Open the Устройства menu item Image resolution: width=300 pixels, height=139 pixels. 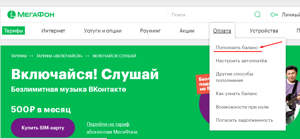click(264, 31)
